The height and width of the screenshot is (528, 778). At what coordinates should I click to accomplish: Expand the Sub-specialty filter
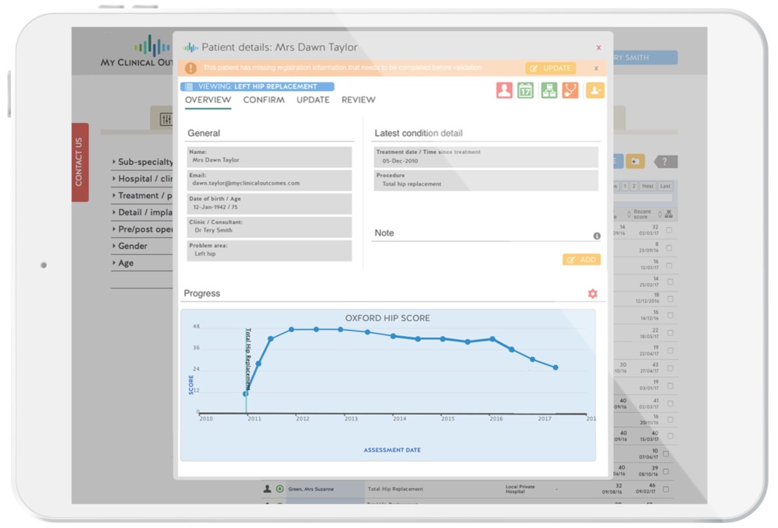coord(142,162)
